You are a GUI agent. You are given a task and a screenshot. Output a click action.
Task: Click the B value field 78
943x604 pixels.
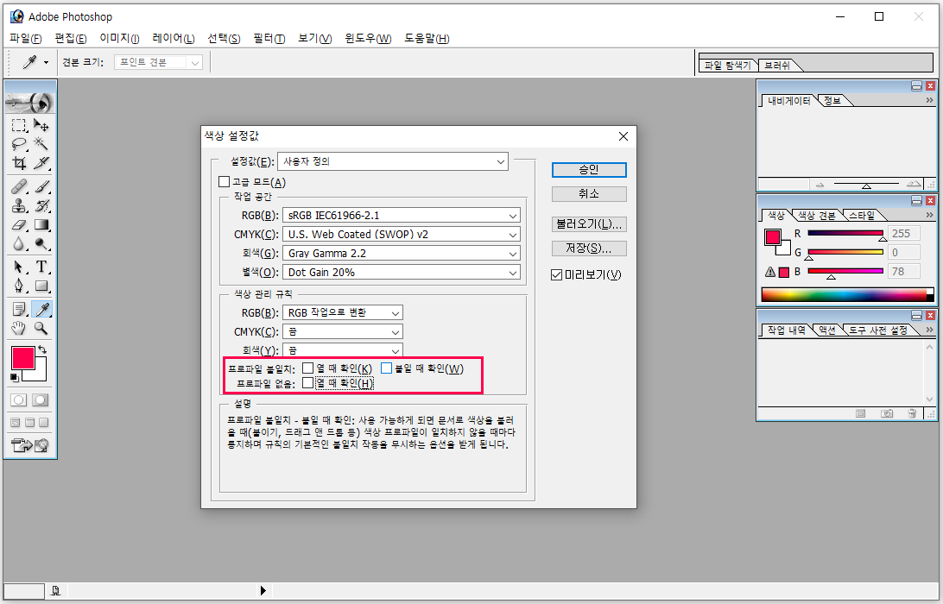point(904,272)
